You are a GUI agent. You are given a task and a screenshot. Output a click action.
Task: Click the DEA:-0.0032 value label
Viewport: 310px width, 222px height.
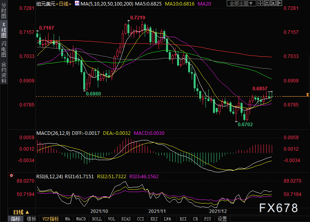(117, 133)
